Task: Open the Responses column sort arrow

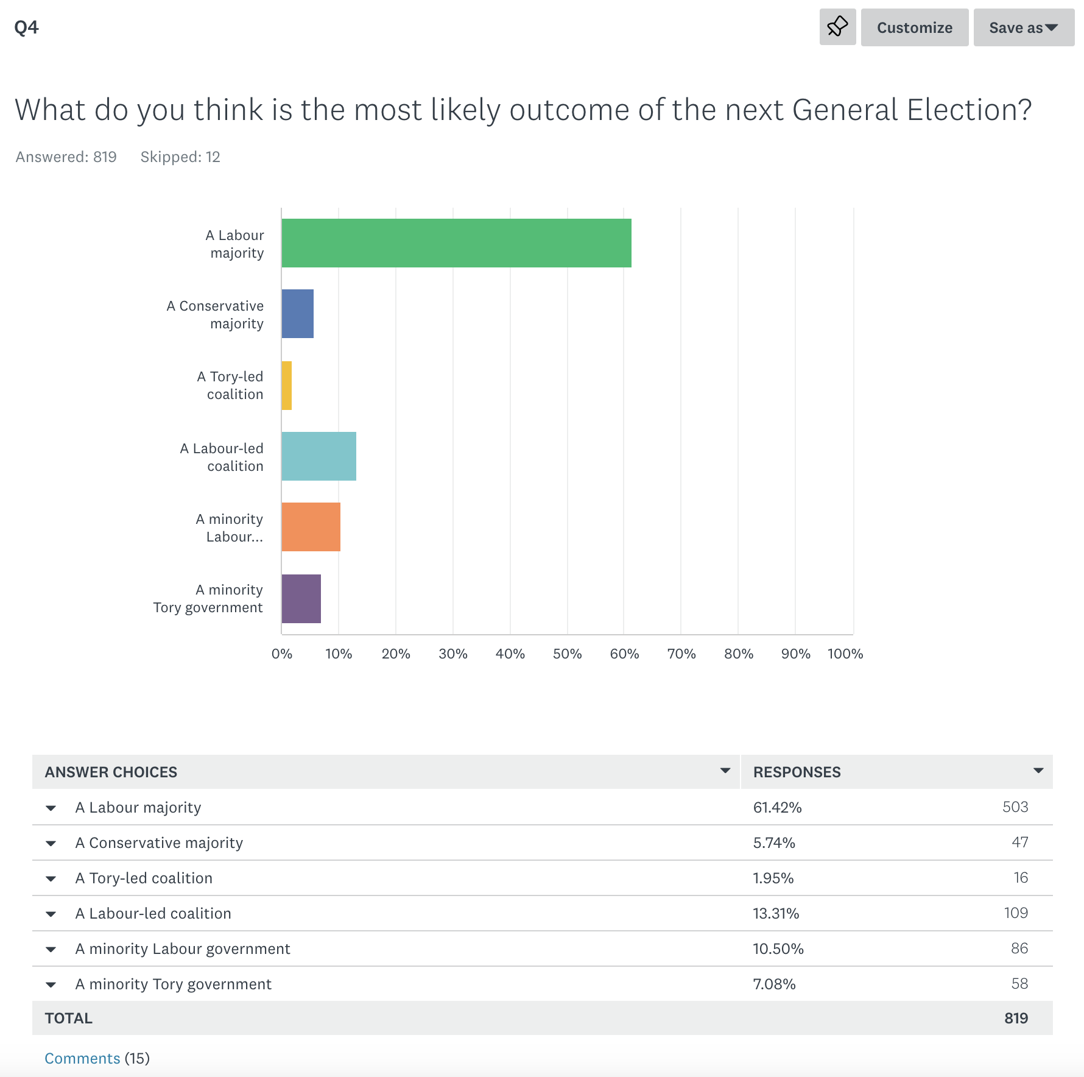Action: tap(1038, 771)
